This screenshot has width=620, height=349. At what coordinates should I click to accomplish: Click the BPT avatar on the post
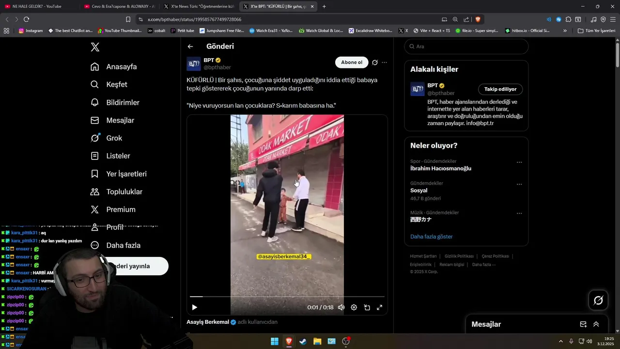click(194, 63)
